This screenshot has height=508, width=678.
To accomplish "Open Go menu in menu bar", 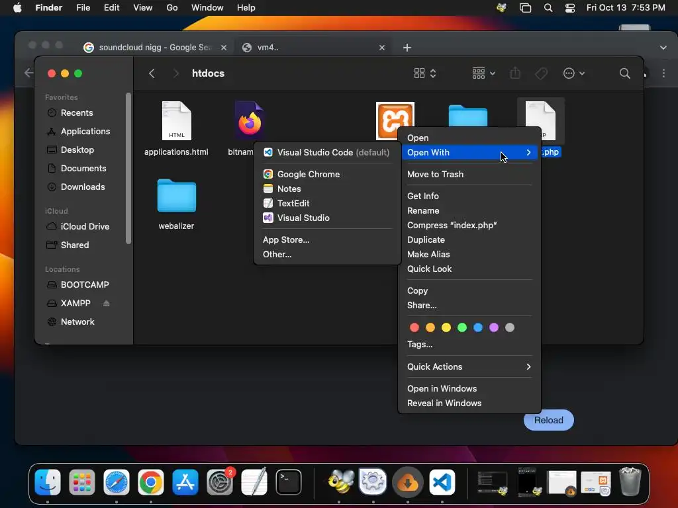I will point(171,8).
